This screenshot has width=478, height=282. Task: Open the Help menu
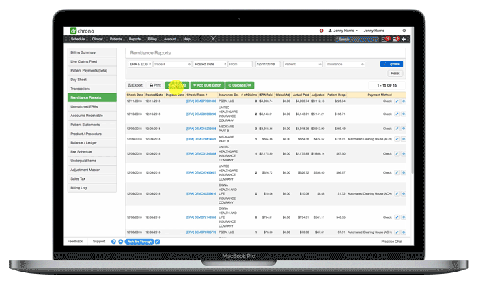(187, 39)
